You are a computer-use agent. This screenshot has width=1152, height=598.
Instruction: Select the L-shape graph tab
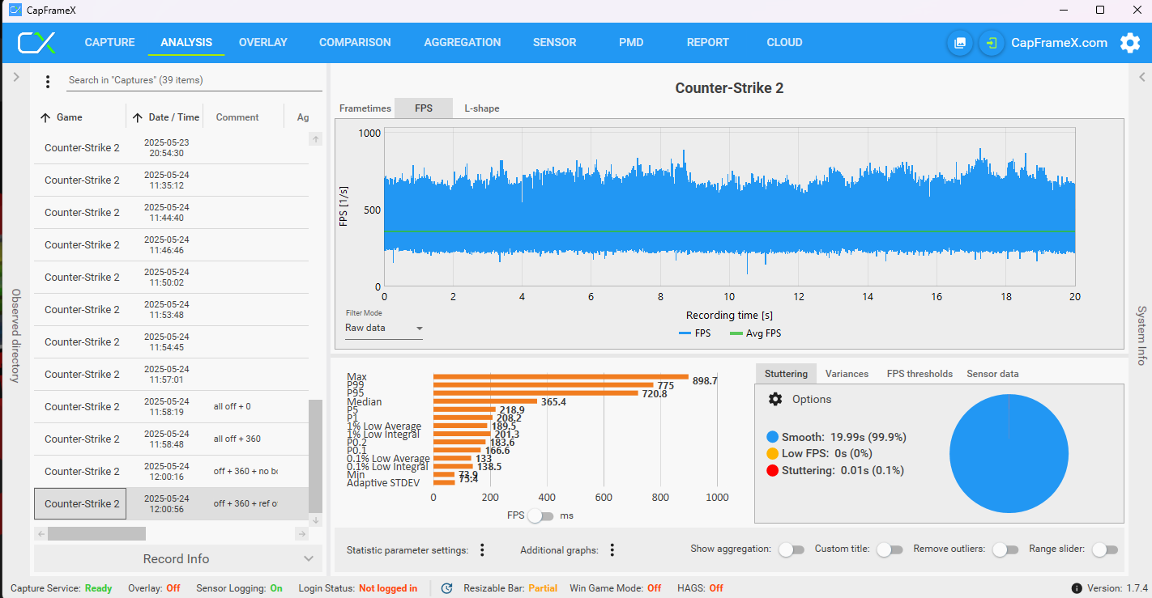point(481,108)
